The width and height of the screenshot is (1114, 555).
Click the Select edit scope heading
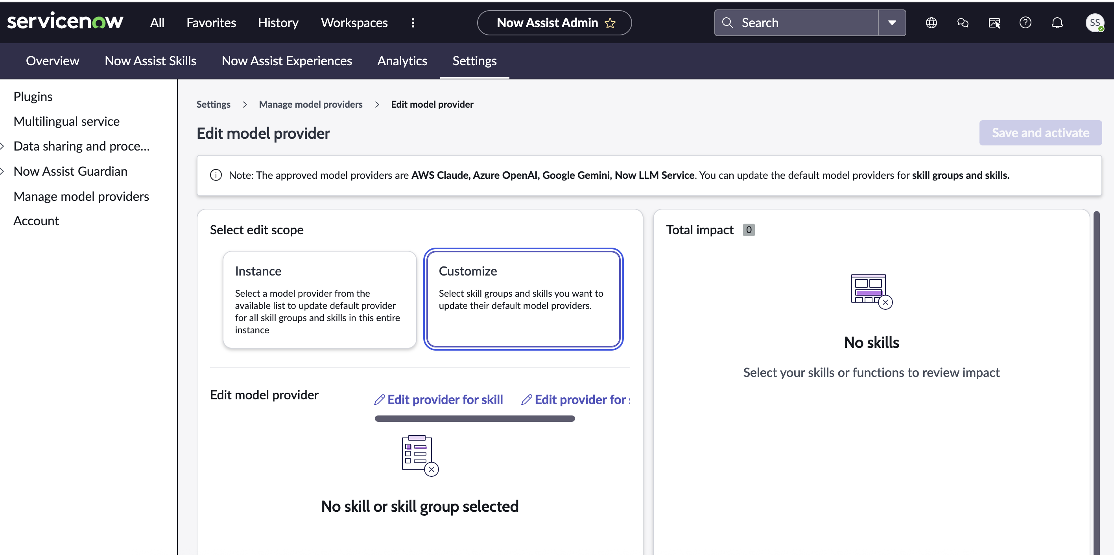256,230
